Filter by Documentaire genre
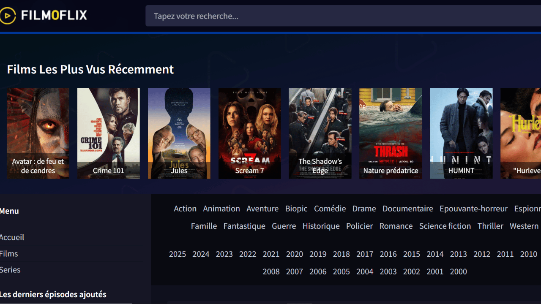The width and height of the screenshot is (541, 304). coord(408,209)
